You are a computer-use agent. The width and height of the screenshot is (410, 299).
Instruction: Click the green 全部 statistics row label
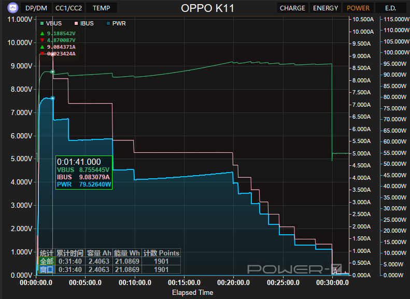pos(47,262)
